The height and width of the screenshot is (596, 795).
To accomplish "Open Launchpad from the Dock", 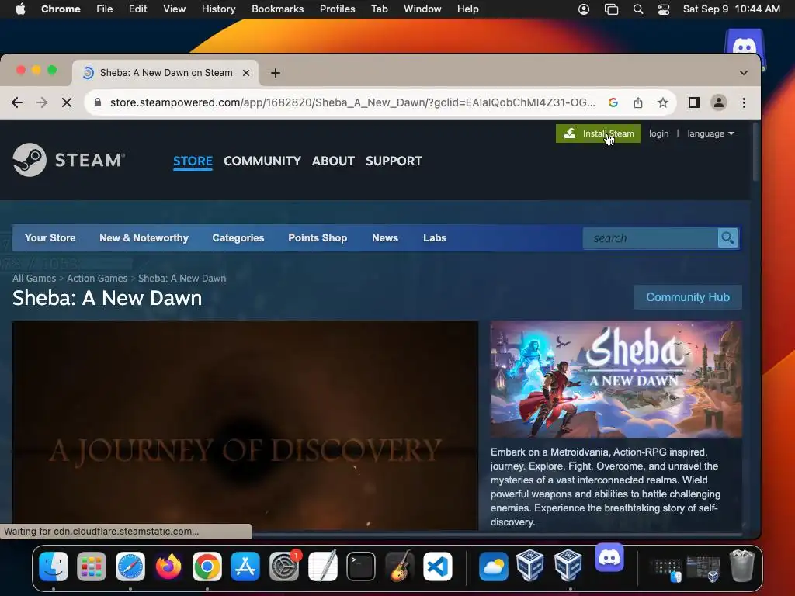I will click(92, 566).
